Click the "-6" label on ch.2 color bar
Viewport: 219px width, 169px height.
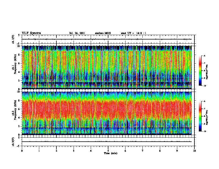(204, 101)
